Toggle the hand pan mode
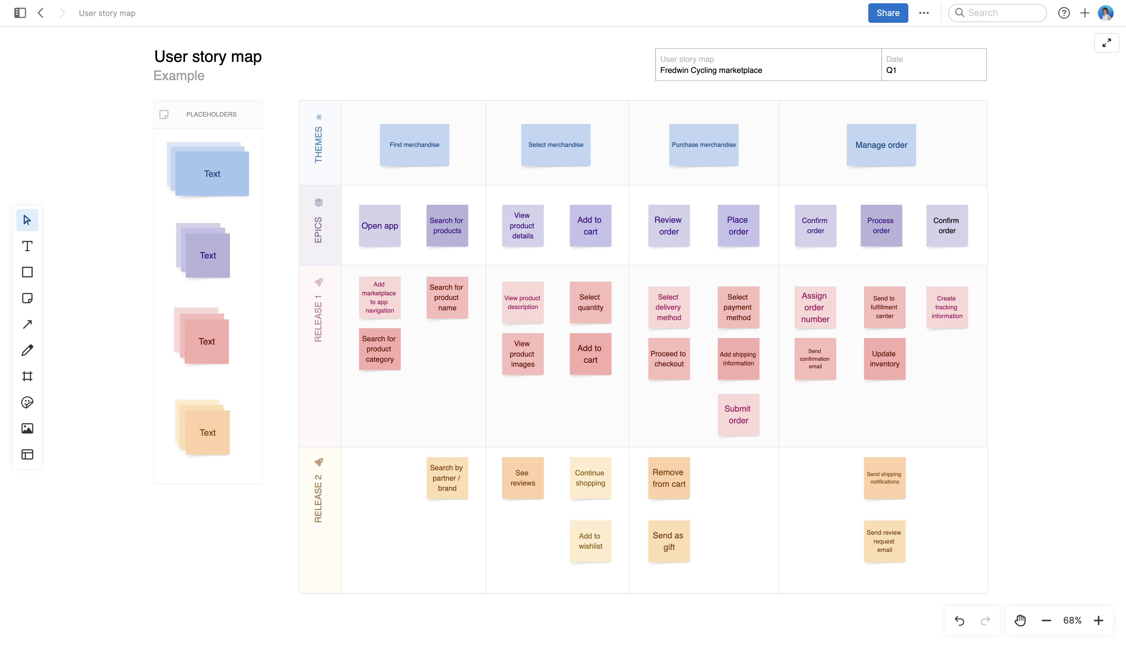Viewport: 1126px width, 648px height. (x=1020, y=620)
